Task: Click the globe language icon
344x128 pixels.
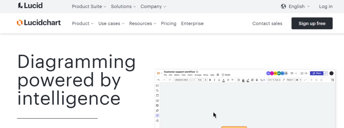Action: coord(284,7)
